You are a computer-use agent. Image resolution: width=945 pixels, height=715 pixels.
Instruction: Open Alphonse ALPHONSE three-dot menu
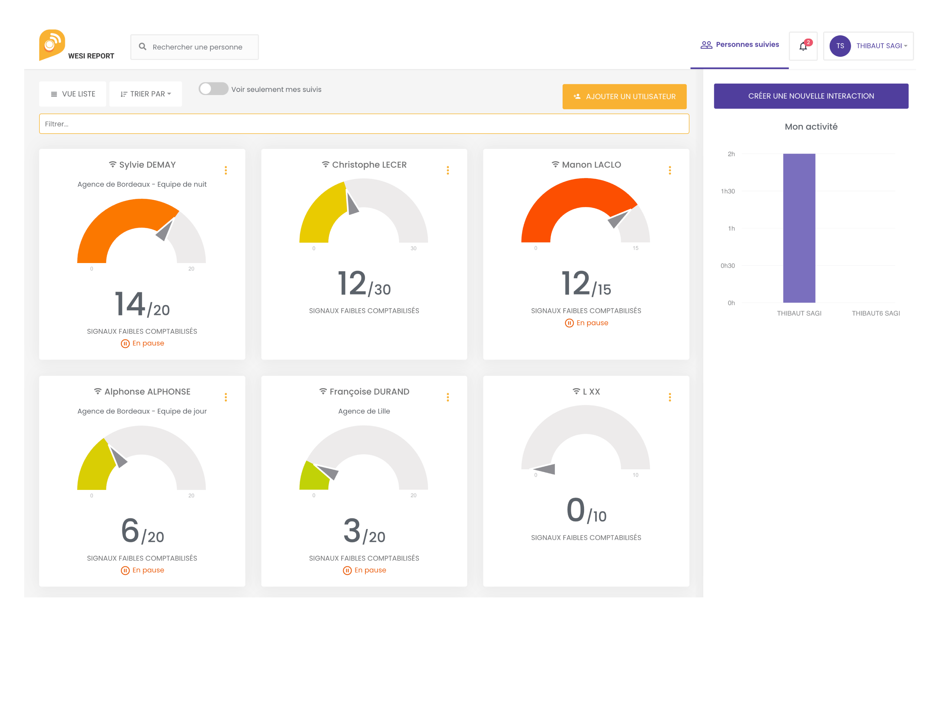[x=226, y=397]
